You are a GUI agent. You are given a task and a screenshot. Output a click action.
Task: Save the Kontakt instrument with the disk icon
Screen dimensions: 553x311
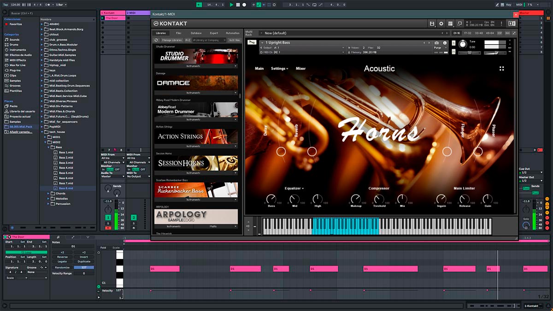click(432, 23)
